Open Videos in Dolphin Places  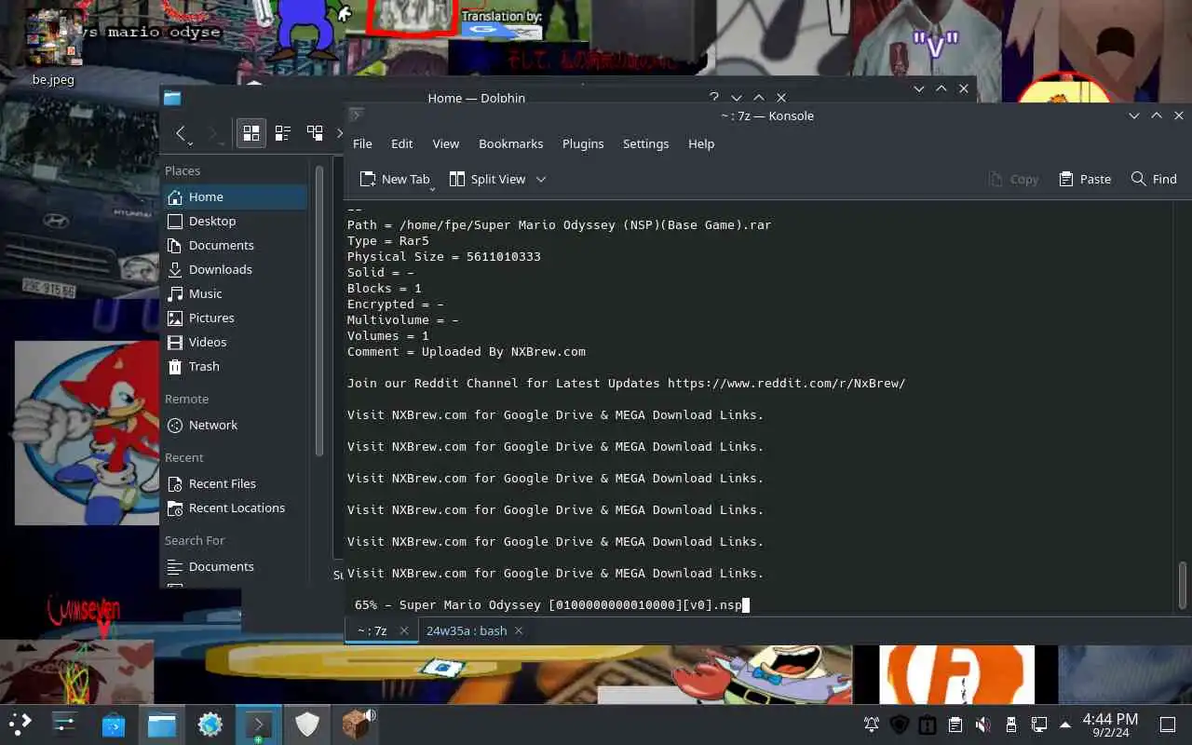(236, 342)
